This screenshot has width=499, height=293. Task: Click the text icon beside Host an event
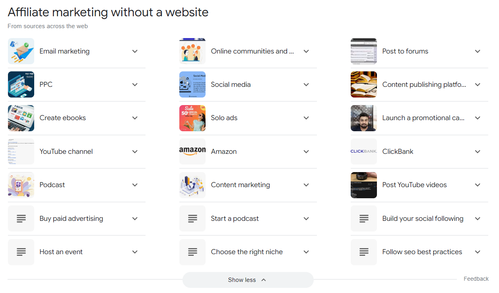[21, 252]
